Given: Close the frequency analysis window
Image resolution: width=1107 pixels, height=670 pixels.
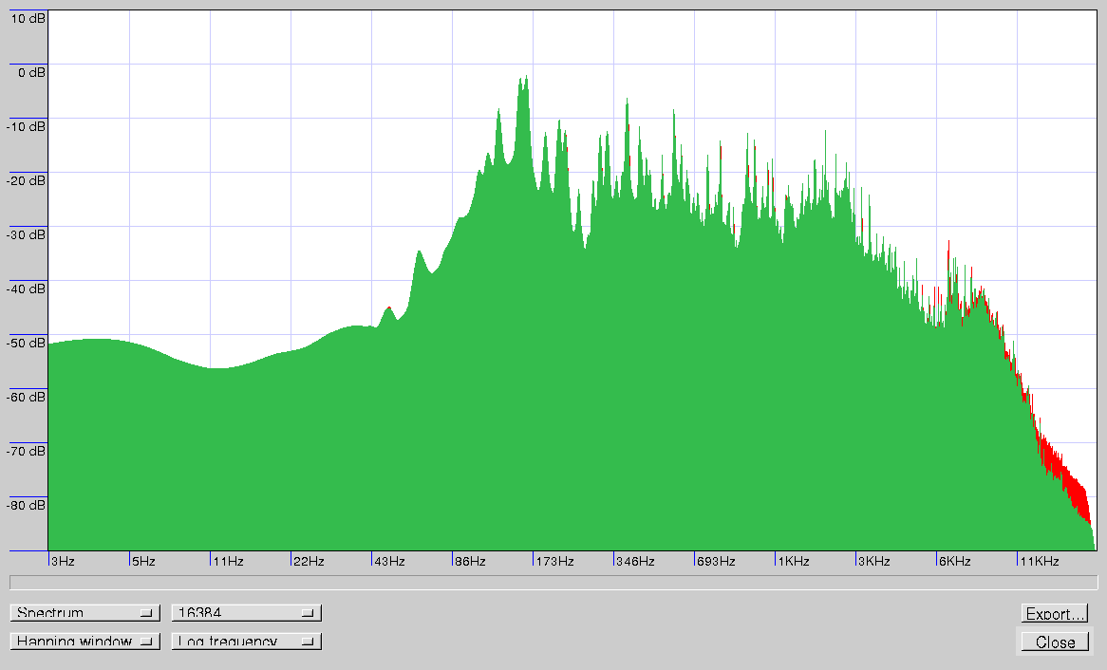Looking at the screenshot, I should [1055, 642].
